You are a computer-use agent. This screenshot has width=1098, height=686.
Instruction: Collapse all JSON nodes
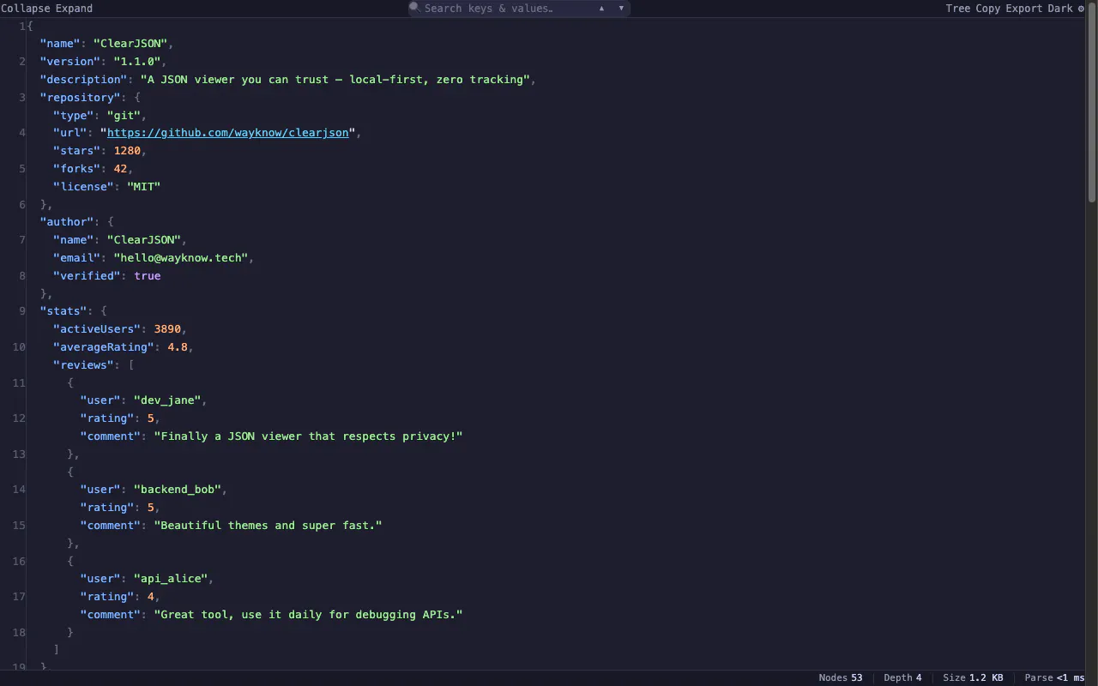tap(26, 9)
